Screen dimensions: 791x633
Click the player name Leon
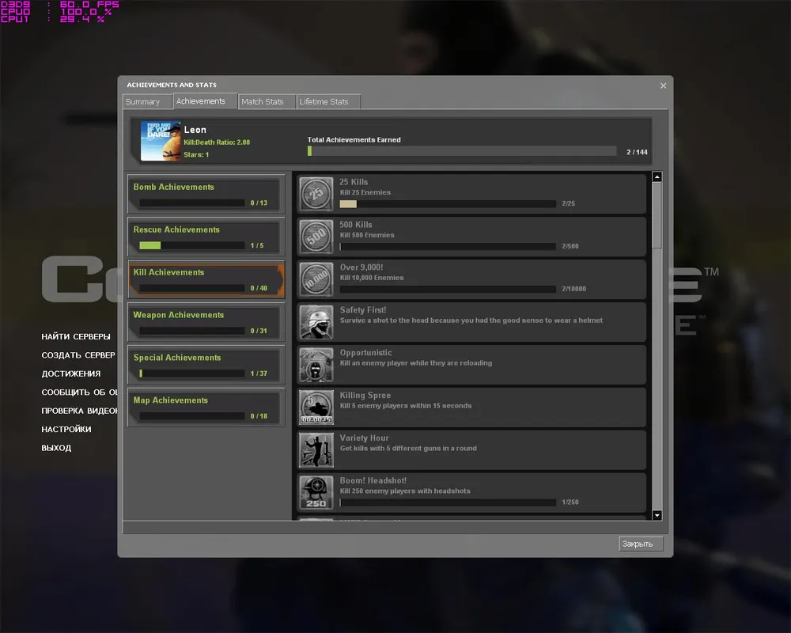tap(195, 130)
